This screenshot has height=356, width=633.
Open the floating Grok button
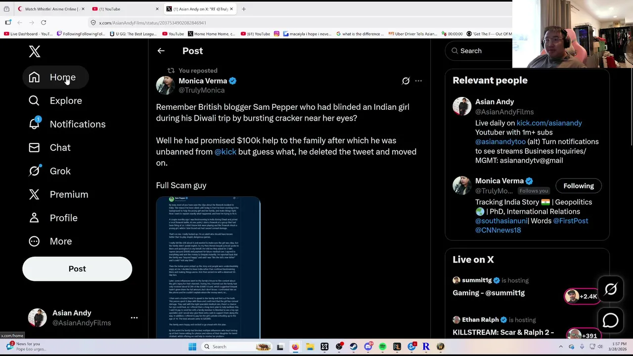[611, 289]
